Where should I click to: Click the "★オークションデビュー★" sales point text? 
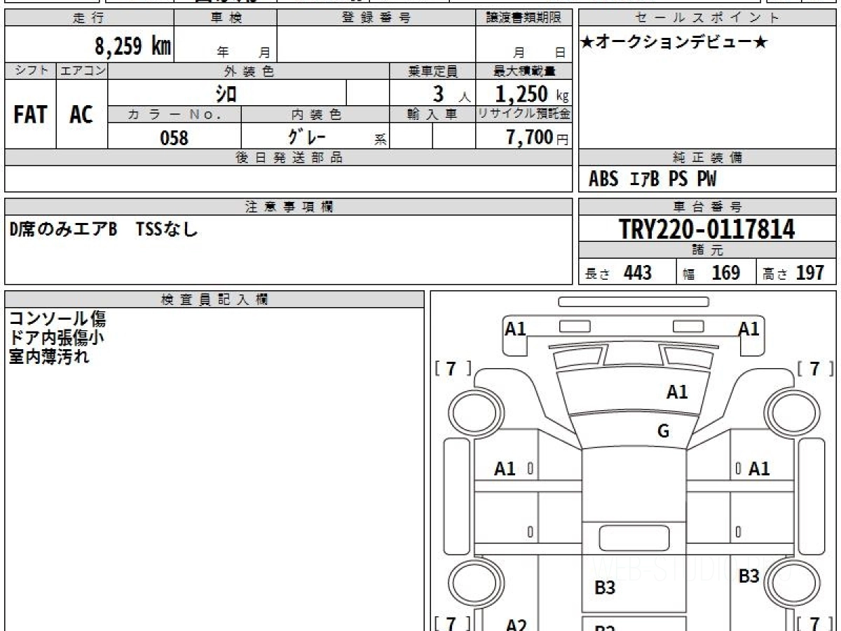(x=674, y=43)
